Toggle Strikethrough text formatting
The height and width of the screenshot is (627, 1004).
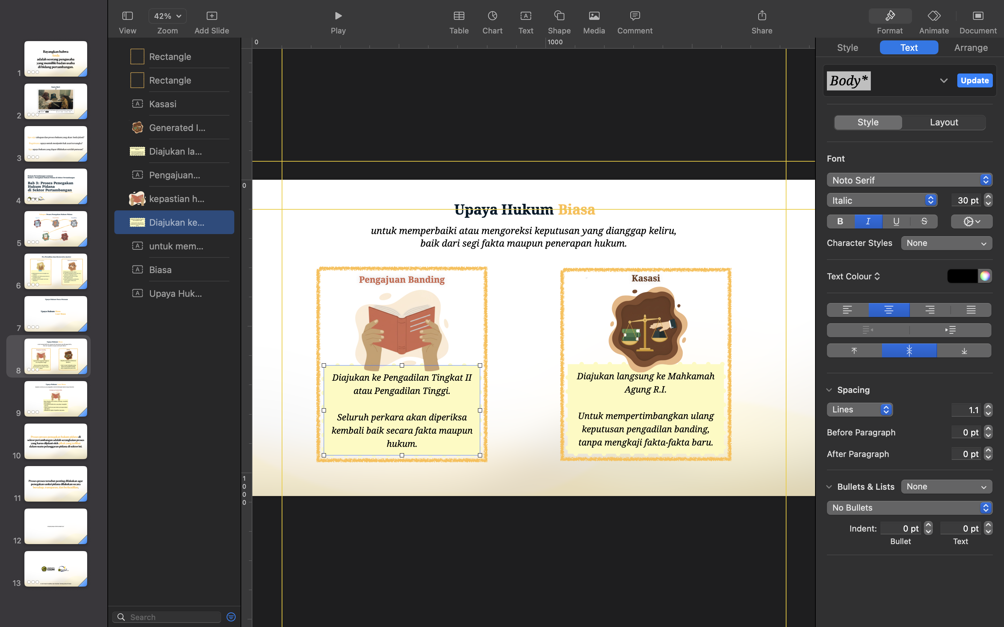(x=923, y=222)
